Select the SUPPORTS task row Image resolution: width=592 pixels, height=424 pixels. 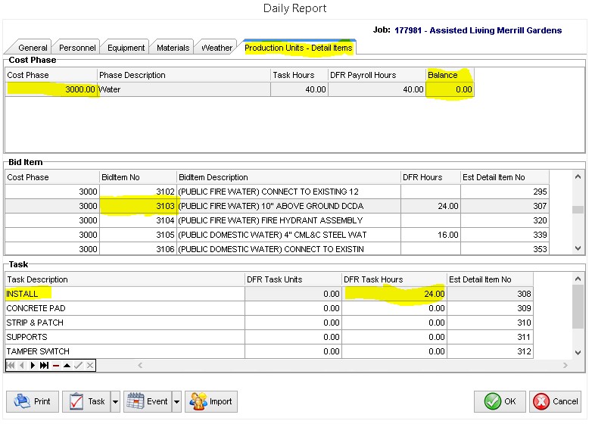pyautogui.click(x=269, y=337)
